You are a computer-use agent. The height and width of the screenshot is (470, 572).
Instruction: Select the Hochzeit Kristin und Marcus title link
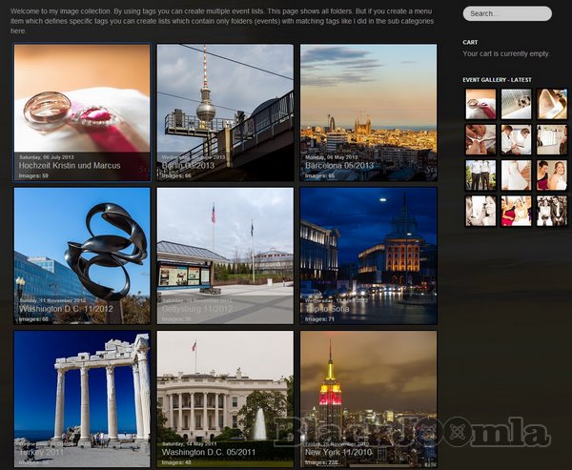coord(70,166)
